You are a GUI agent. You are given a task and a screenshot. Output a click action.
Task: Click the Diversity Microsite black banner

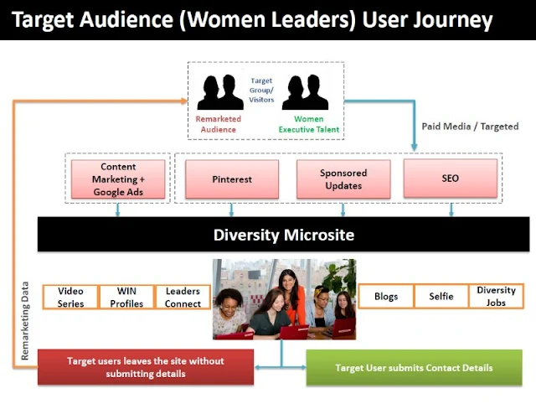[283, 235]
